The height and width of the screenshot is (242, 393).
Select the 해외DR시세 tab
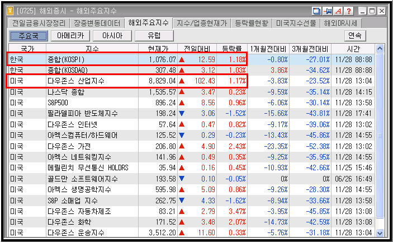(340, 24)
